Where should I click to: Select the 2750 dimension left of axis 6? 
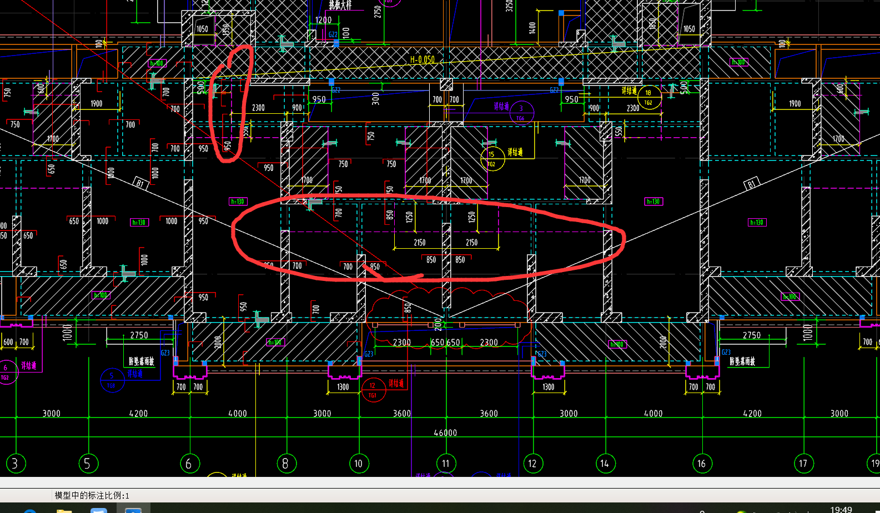139,335
